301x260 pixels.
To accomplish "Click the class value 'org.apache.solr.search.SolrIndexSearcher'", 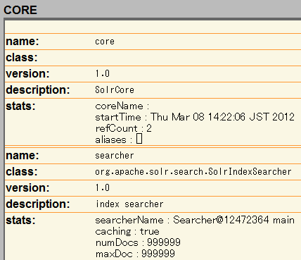I will tap(193, 172).
